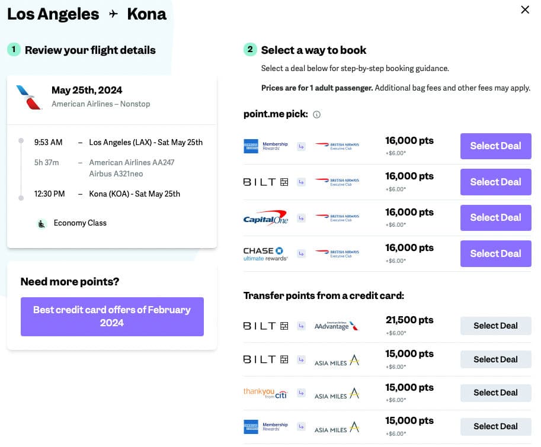Click the economy class seat icon
The width and height of the screenshot is (541, 447).
[x=42, y=223]
